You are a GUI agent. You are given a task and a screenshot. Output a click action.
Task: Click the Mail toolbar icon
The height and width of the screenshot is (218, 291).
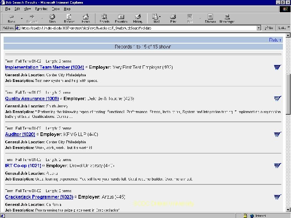coord(156,19)
